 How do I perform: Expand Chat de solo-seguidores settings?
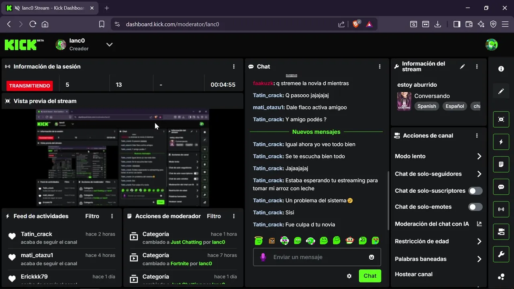(479, 174)
